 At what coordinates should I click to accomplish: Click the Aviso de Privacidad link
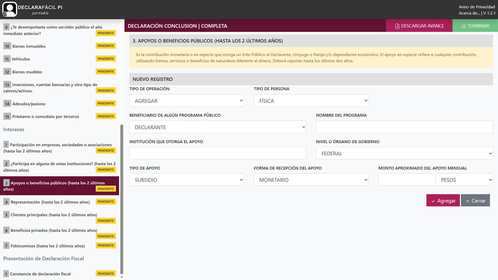pyautogui.click(x=477, y=7)
